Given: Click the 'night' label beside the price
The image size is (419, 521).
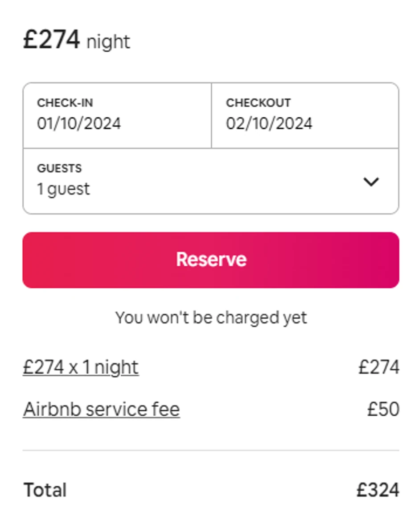Looking at the screenshot, I should (x=108, y=42).
